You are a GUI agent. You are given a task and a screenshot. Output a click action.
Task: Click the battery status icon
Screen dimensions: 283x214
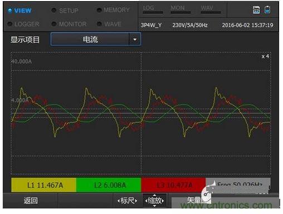267,9
